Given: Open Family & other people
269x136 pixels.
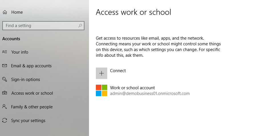Looking at the screenshot, I should point(32,107).
